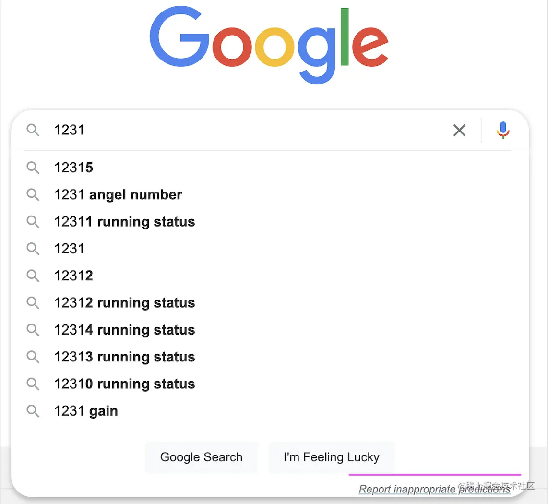The height and width of the screenshot is (504, 548).
Task: Click magnifier icon beside 1231 angel number
Action: [33, 195]
